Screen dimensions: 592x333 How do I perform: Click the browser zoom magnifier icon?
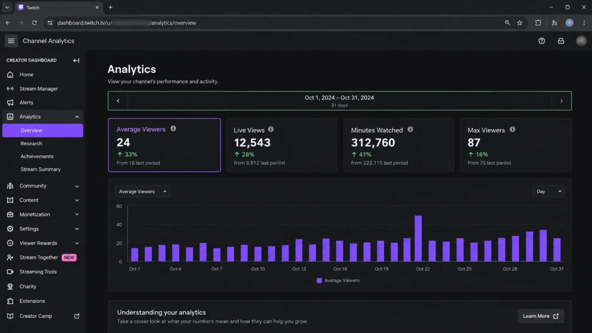point(507,23)
